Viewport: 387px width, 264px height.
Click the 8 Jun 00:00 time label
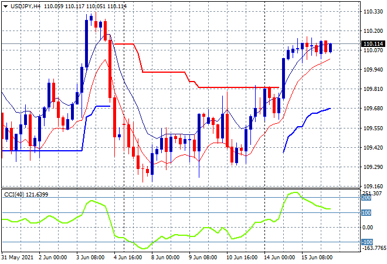[x=165, y=258]
